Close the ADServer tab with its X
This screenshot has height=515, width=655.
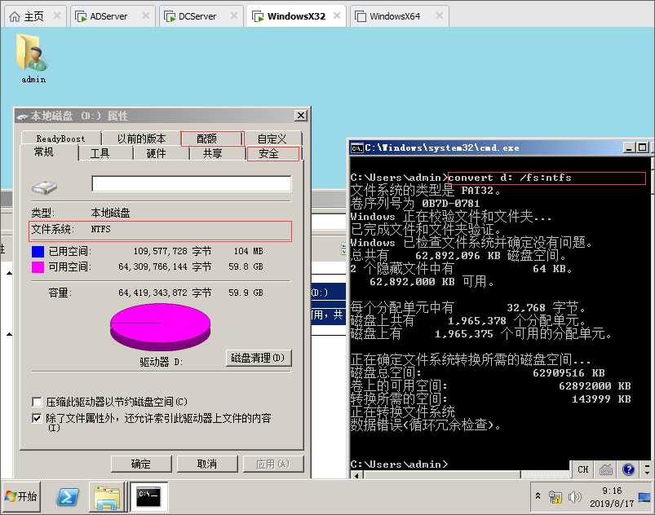click(145, 15)
